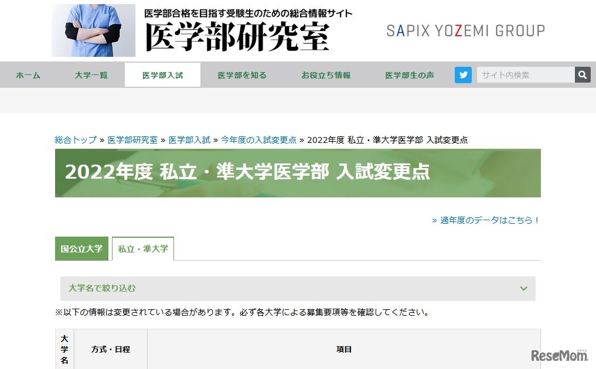Image resolution: width=596 pixels, height=369 pixels.
Task: Open the ホーム menu item
Action: 28,75
